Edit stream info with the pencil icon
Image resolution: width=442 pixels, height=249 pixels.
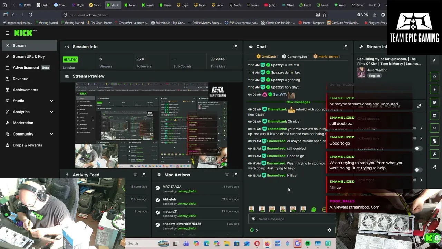(435, 60)
